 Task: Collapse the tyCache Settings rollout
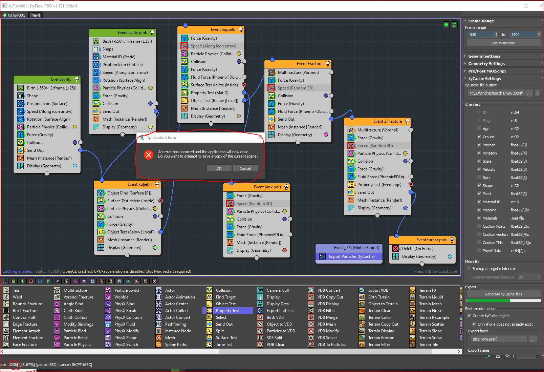pyautogui.click(x=484, y=79)
